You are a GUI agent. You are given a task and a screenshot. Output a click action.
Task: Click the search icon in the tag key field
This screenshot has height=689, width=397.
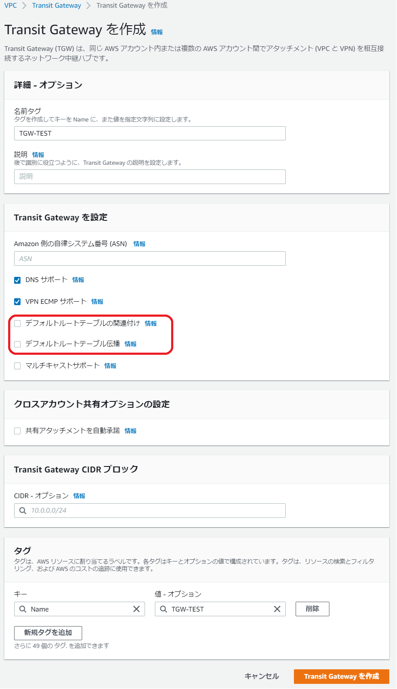(x=23, y=609)
